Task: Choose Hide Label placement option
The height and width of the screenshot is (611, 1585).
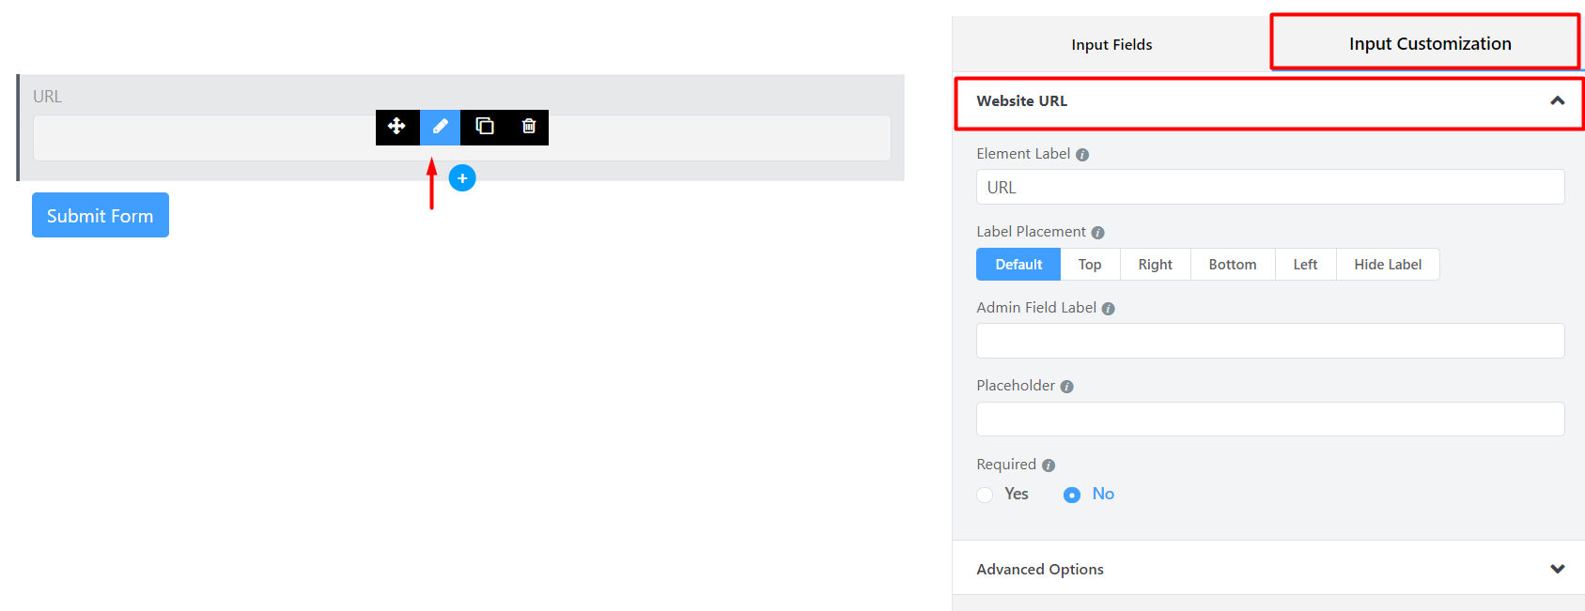Action: coord(1388,265)
